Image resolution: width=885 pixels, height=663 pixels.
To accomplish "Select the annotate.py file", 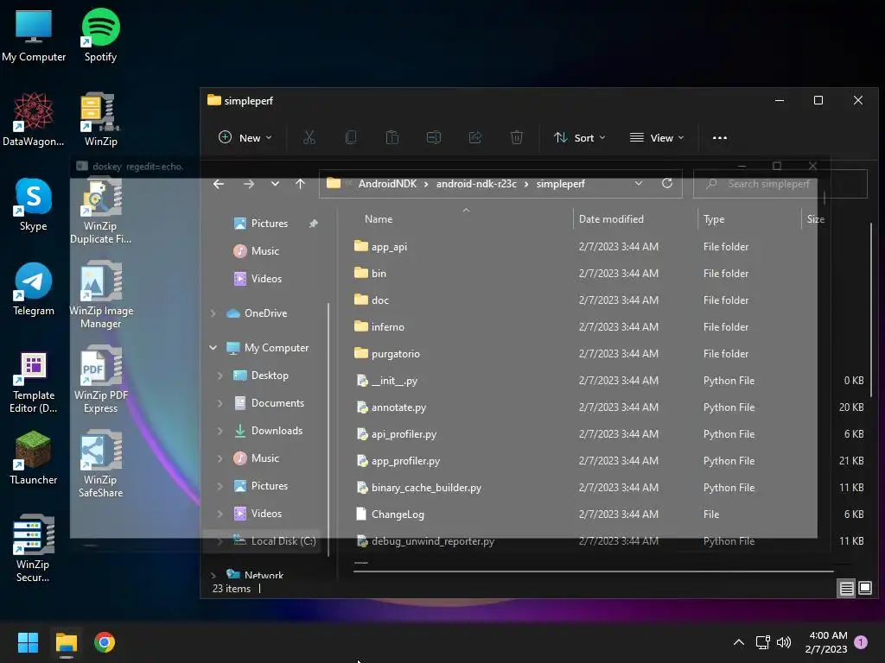I will [398, 407].
